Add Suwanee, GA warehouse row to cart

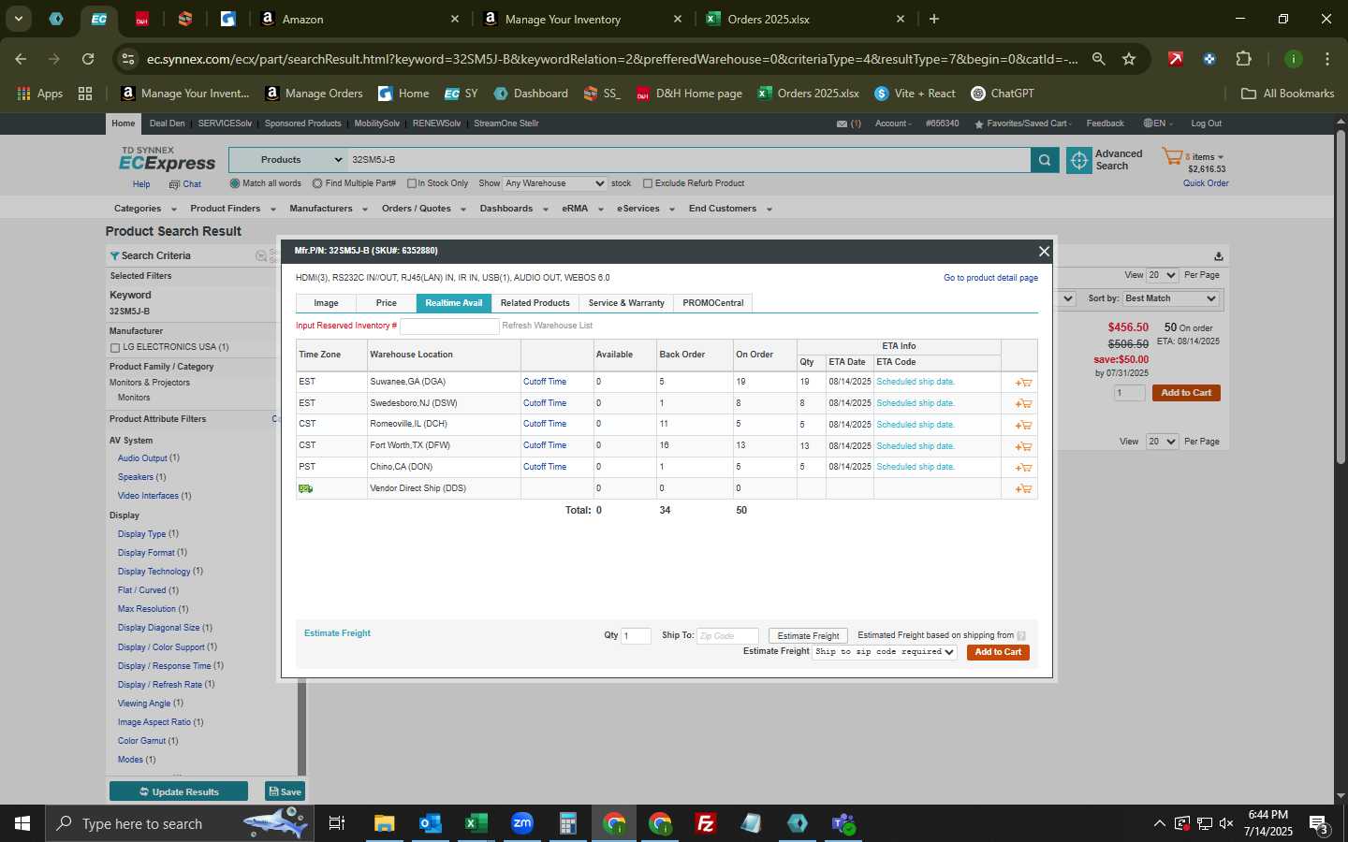[x=1023, y=383]
